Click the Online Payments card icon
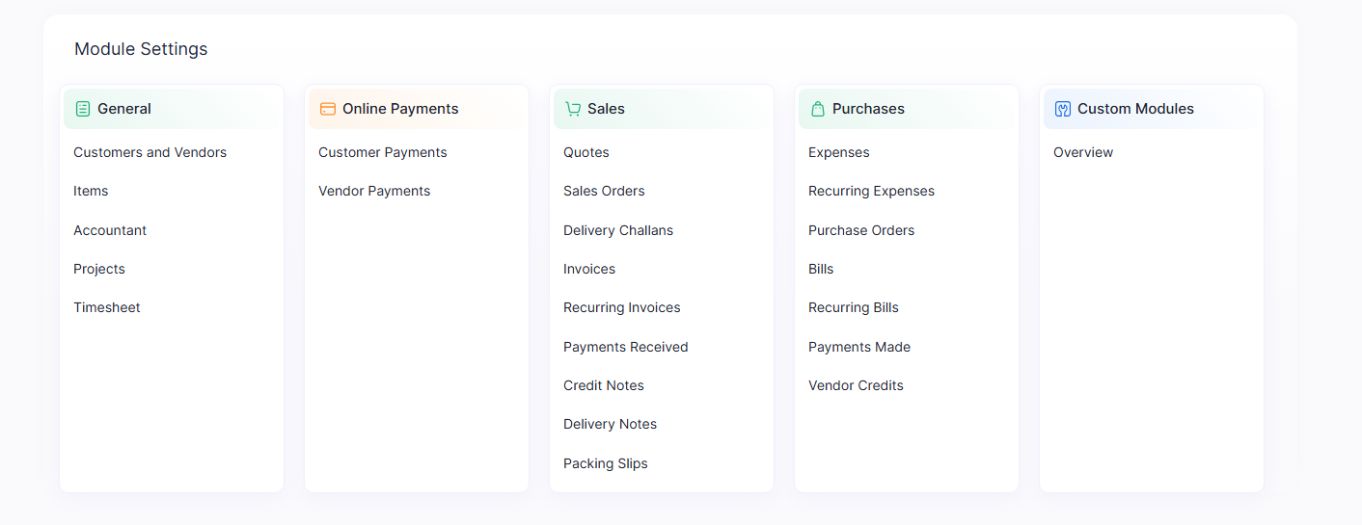 click(328, 109)
